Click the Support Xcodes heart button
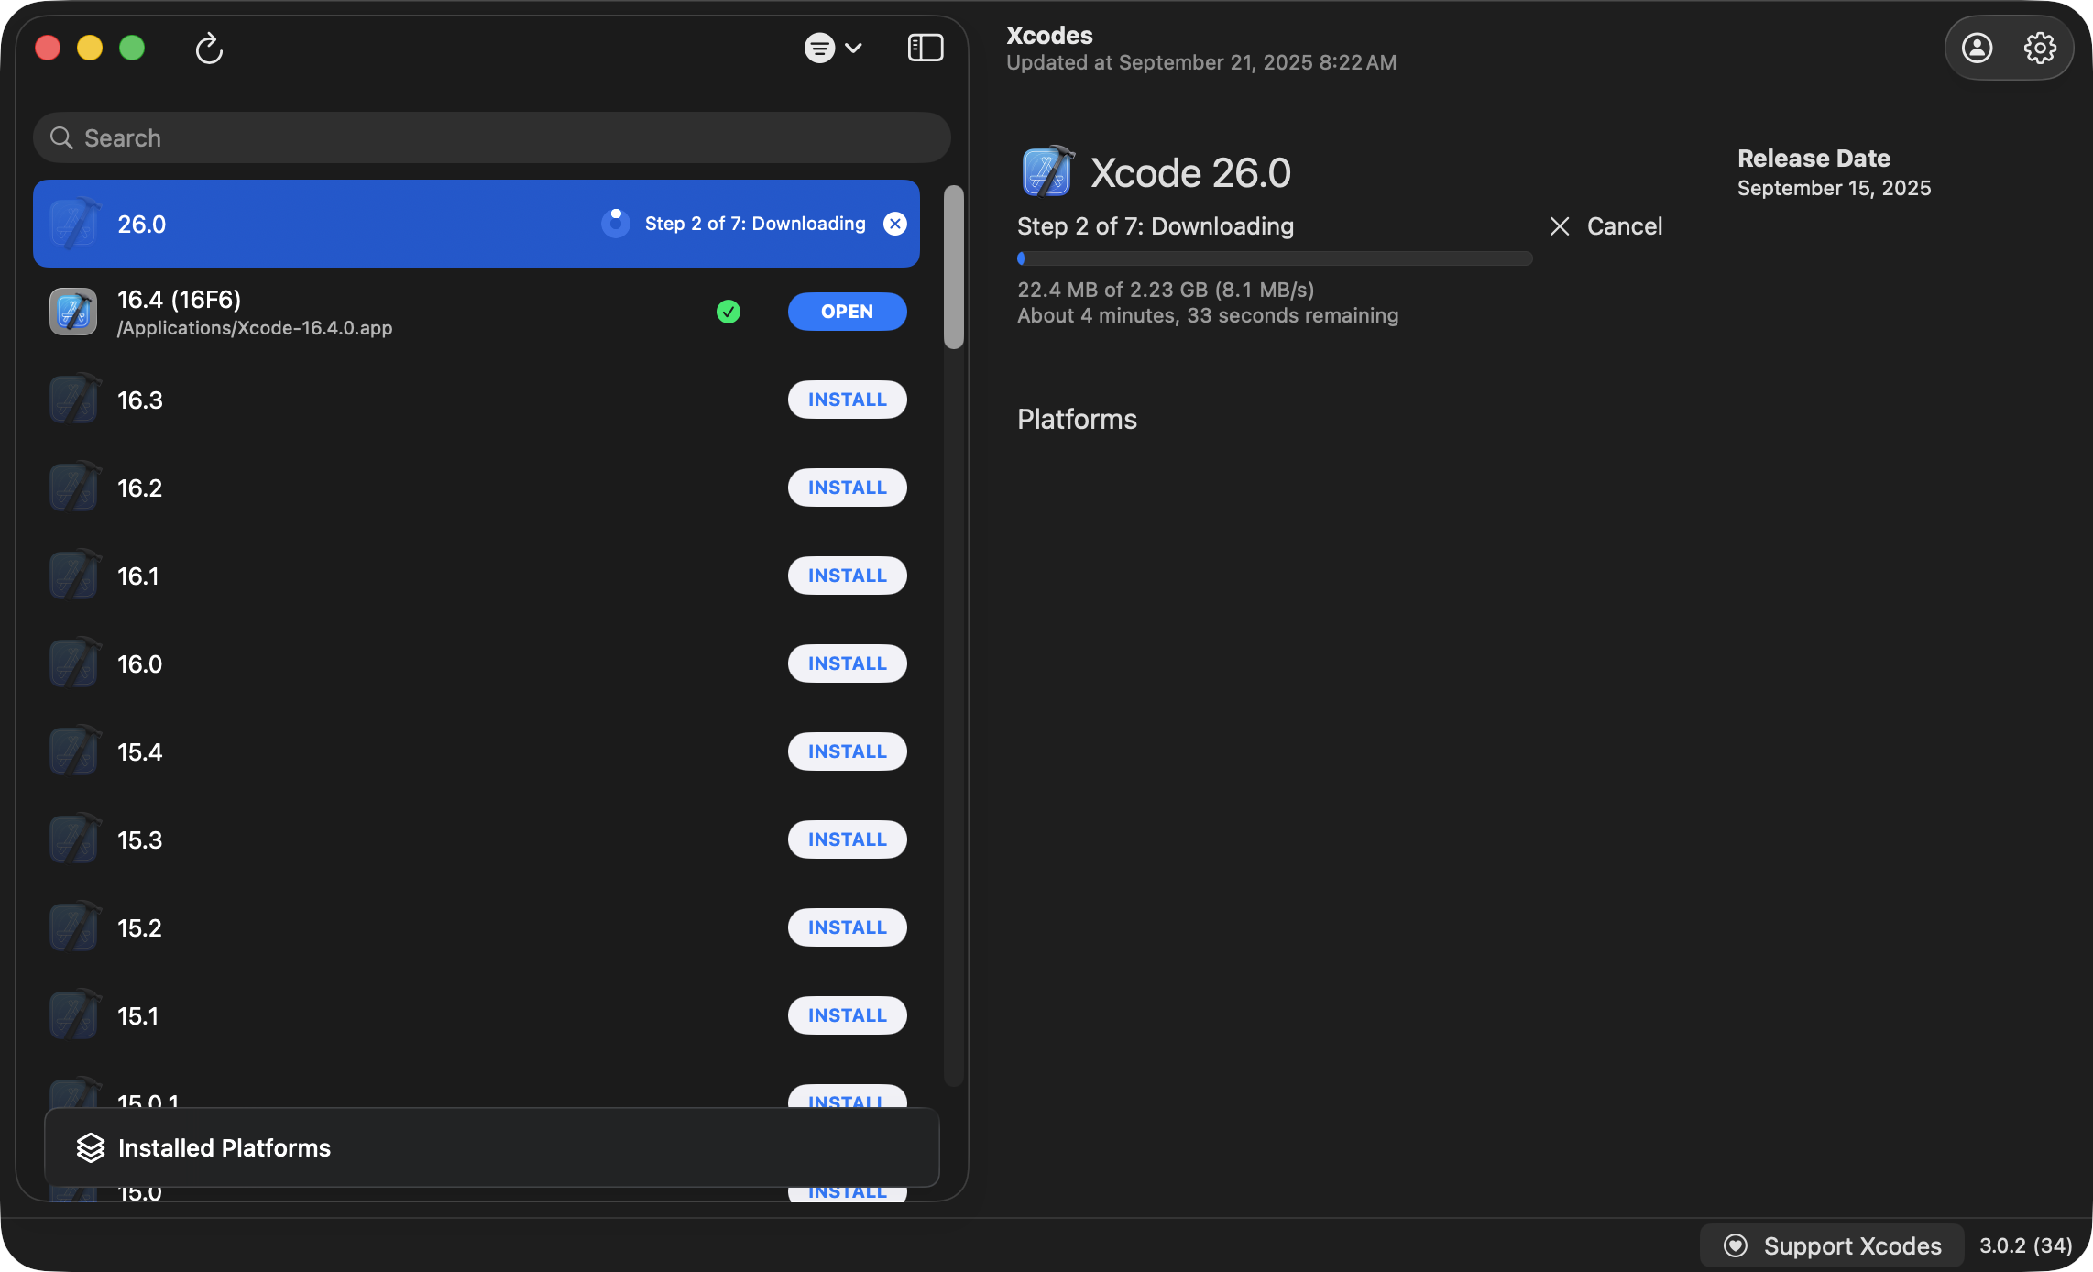The height and width of the screenshot is (1272, 2093). (x=1832, y=1245)
